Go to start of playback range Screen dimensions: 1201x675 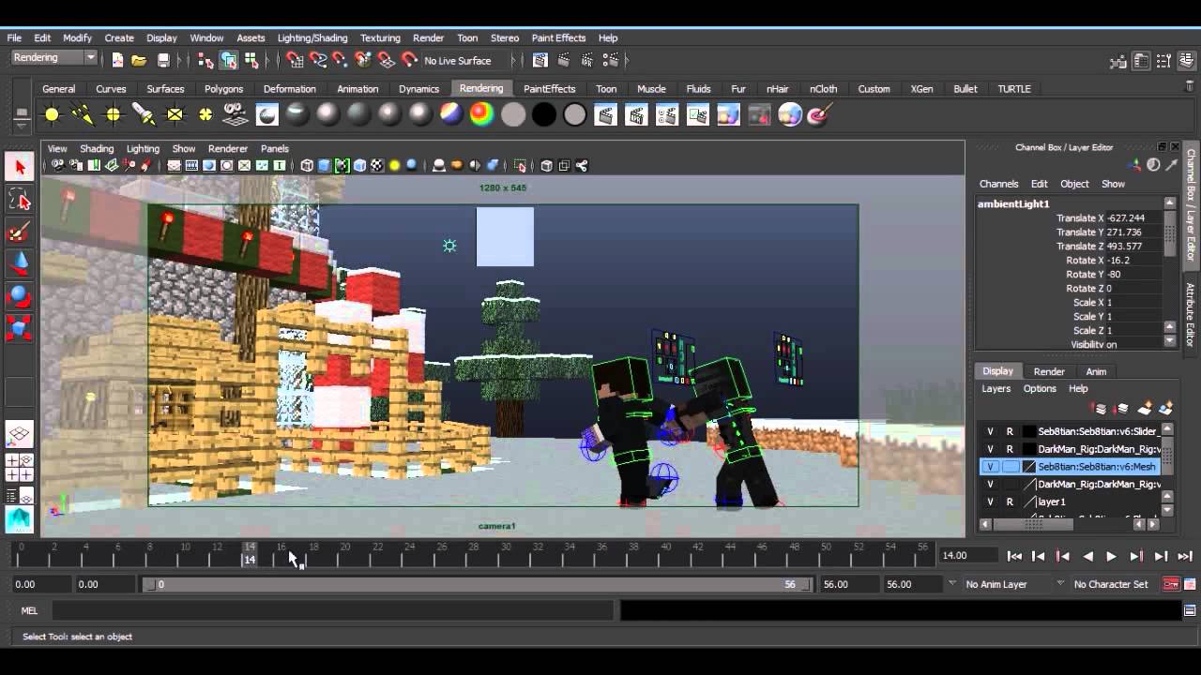click(1014, 556)
